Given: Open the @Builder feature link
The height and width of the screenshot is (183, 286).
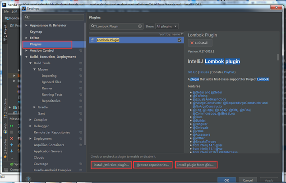Looking at the screenshot, I should pos(199,121).
